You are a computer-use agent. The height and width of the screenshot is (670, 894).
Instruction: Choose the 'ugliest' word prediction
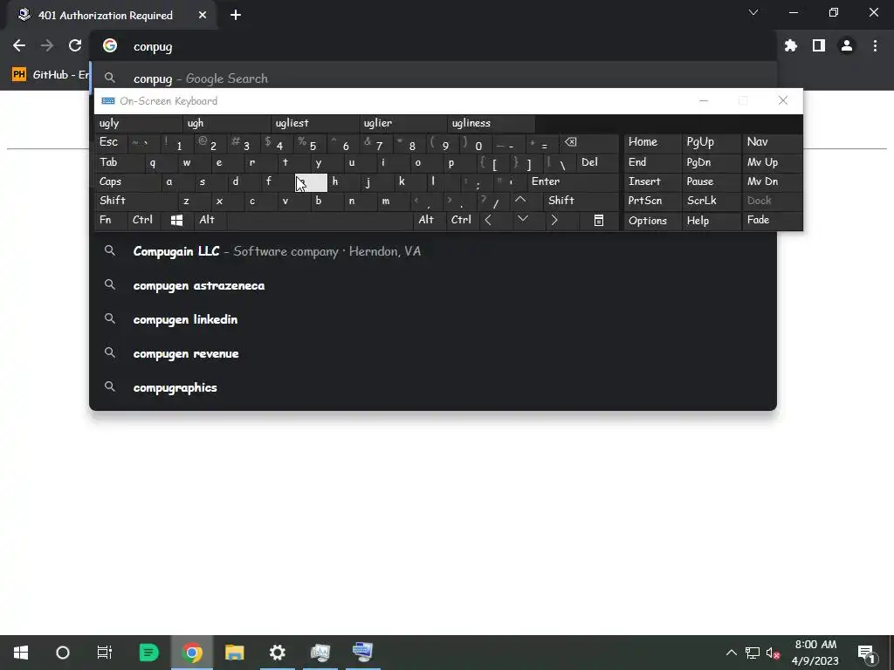[x=314, y=123]
